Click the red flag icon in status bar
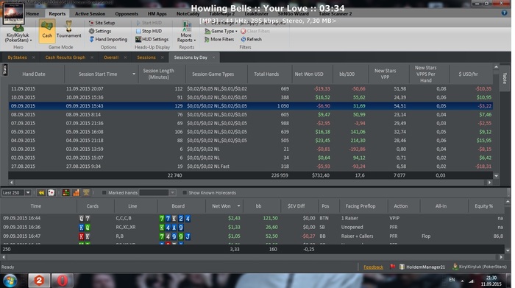 (392, 267)
